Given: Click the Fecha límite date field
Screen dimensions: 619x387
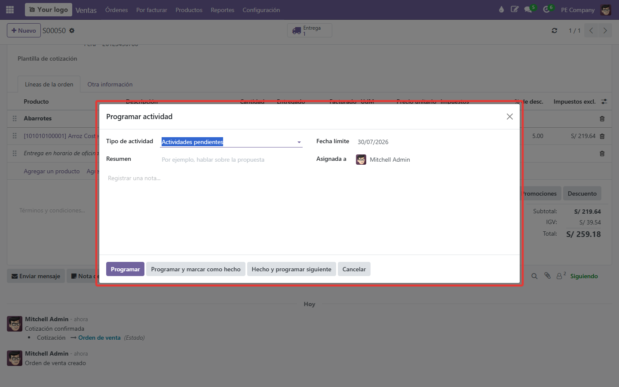Looking at the screenshot, I should [x=434, y=142].
